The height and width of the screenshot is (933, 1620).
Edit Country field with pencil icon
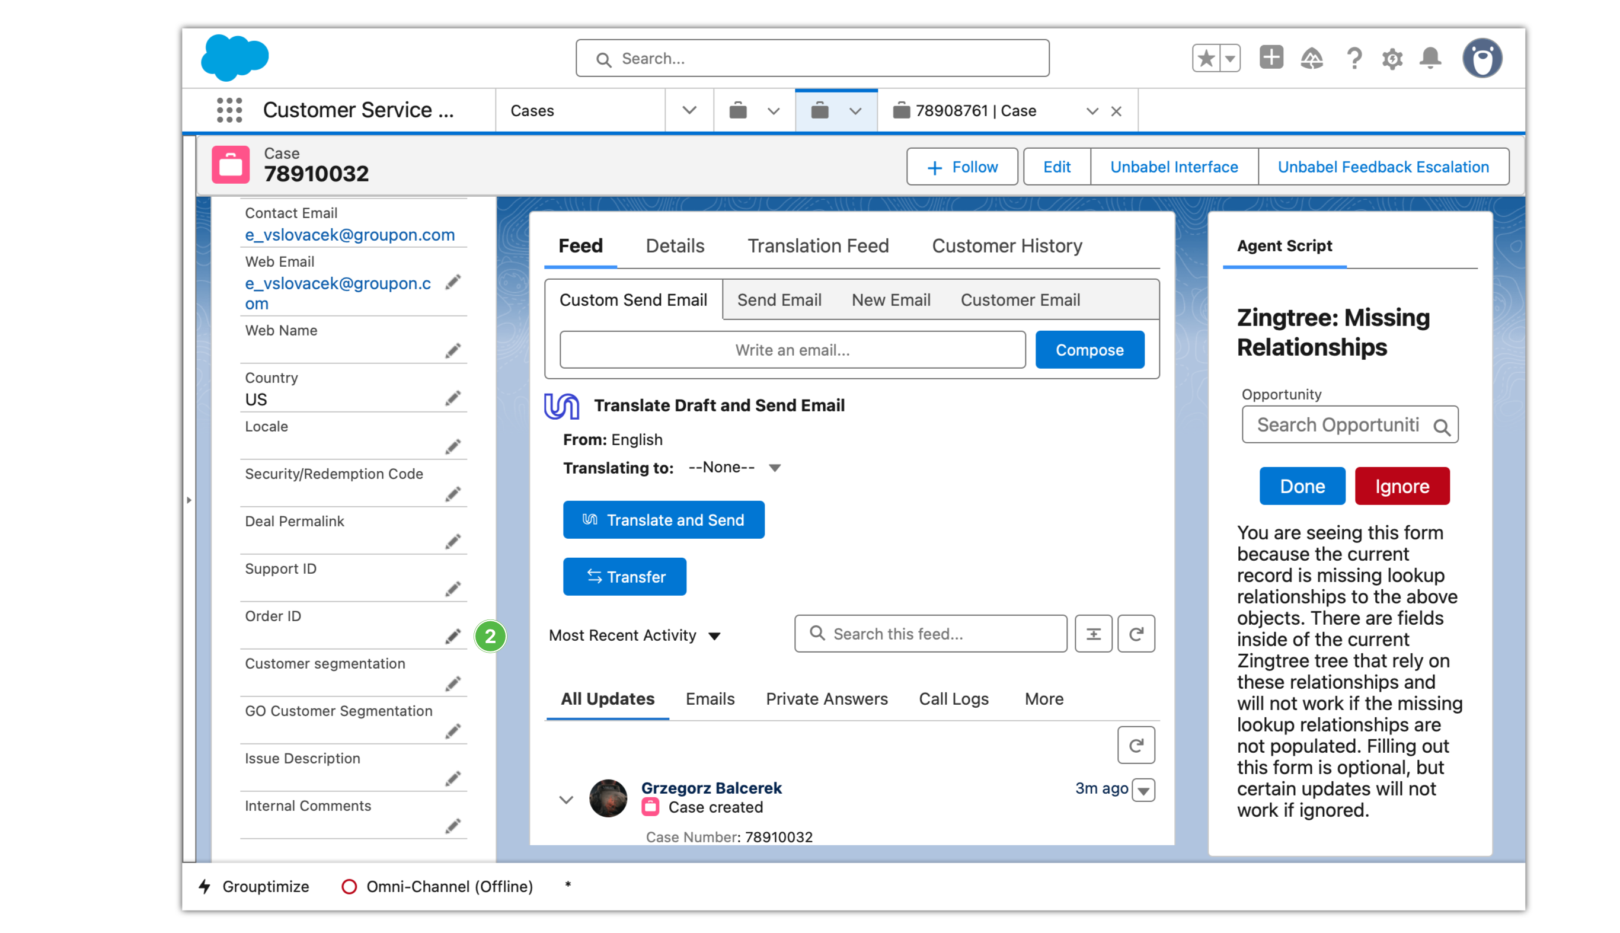[x=453, y=398]
